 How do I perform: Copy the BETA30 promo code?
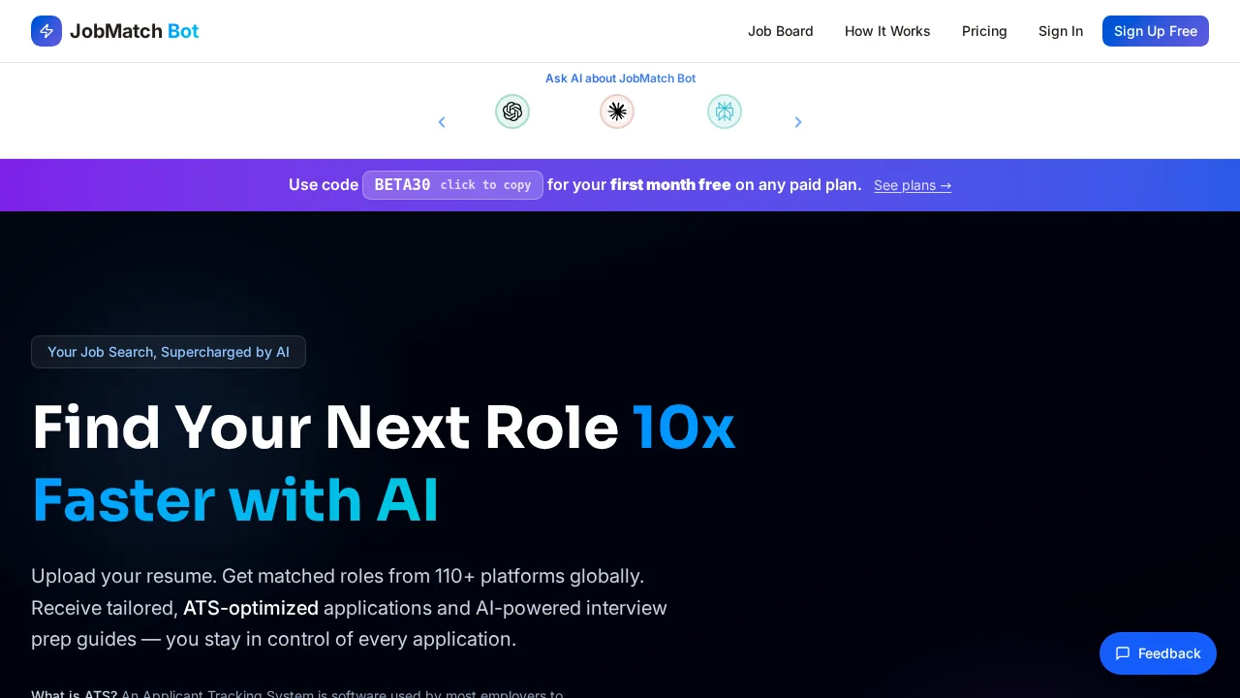click(452, 185)
